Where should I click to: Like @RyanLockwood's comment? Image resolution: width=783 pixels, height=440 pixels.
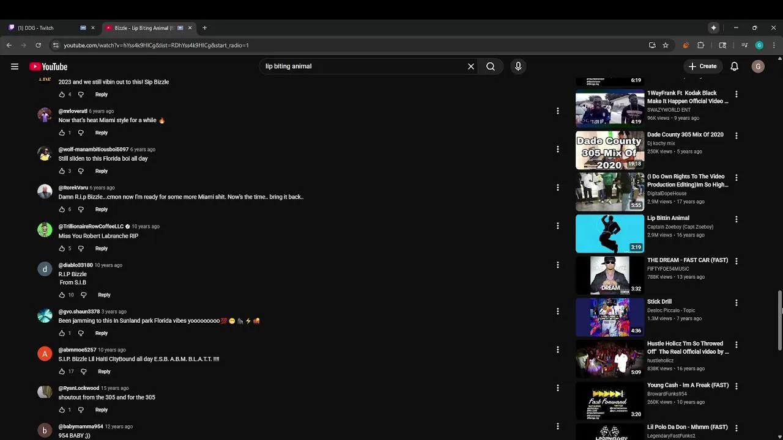click(x=62, y=410)
